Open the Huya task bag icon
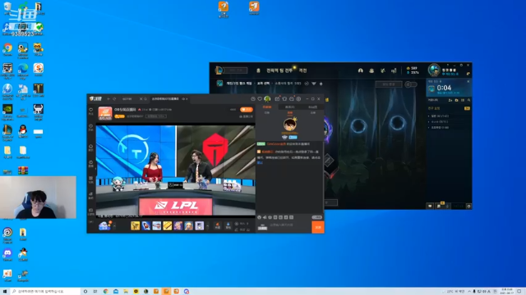This screenshot has width=526, height=295. click(x=277, y=99)
